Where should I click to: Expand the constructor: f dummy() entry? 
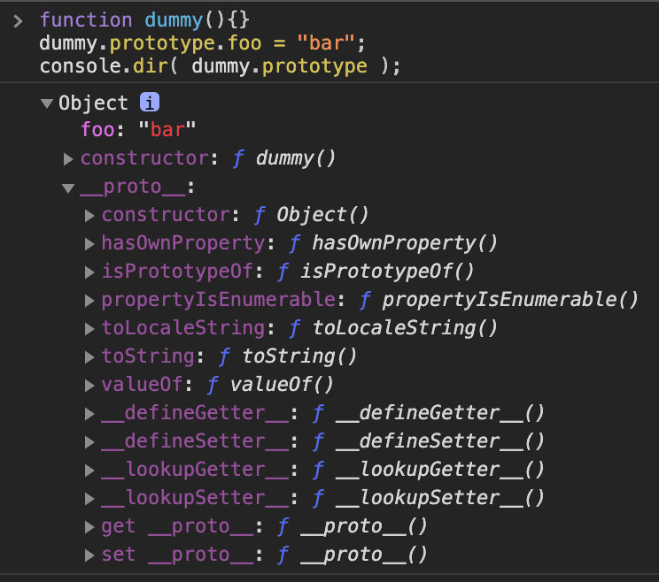click(68, 159)
